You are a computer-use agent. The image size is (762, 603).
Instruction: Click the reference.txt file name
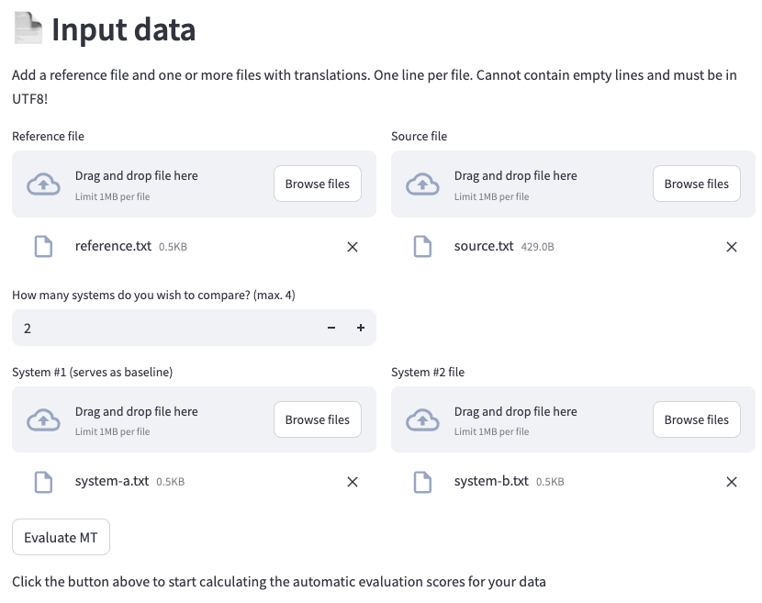tap(113, 246)
